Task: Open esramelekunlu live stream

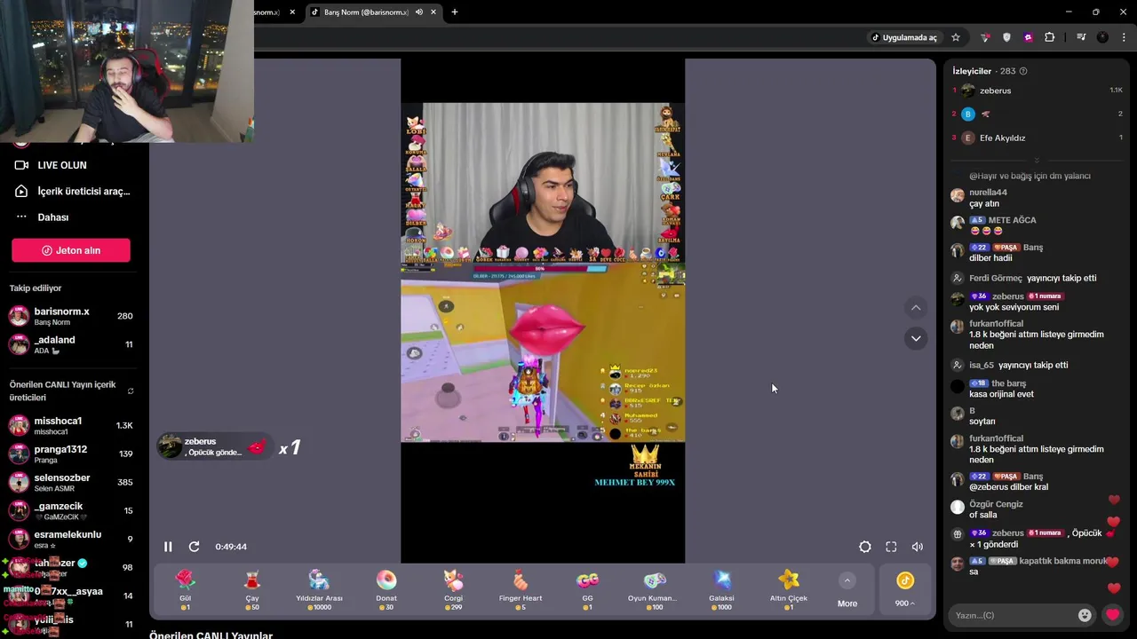Action: point(71,539)
